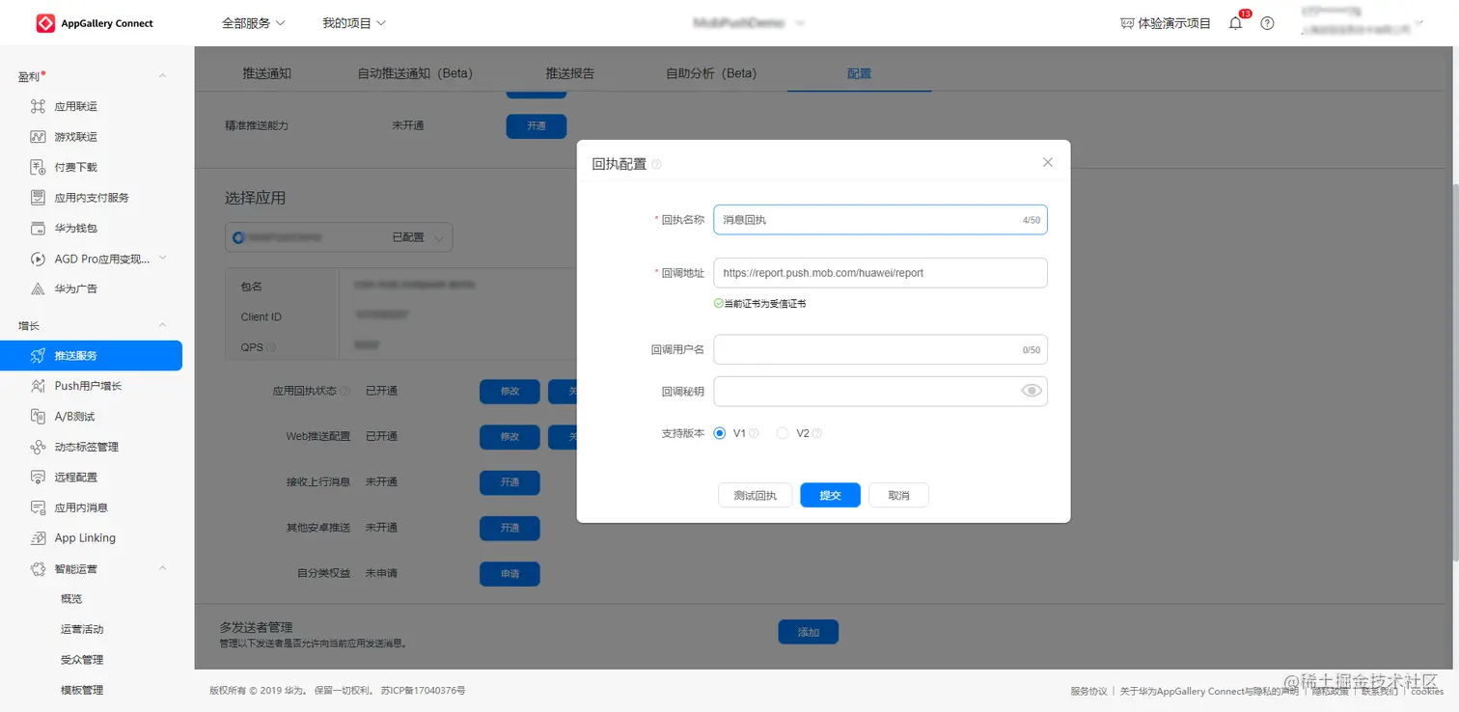This screenshot has height=712, width=1459.
Task: Click the notification bell with 13 alerts
Action: [1235, 23]
